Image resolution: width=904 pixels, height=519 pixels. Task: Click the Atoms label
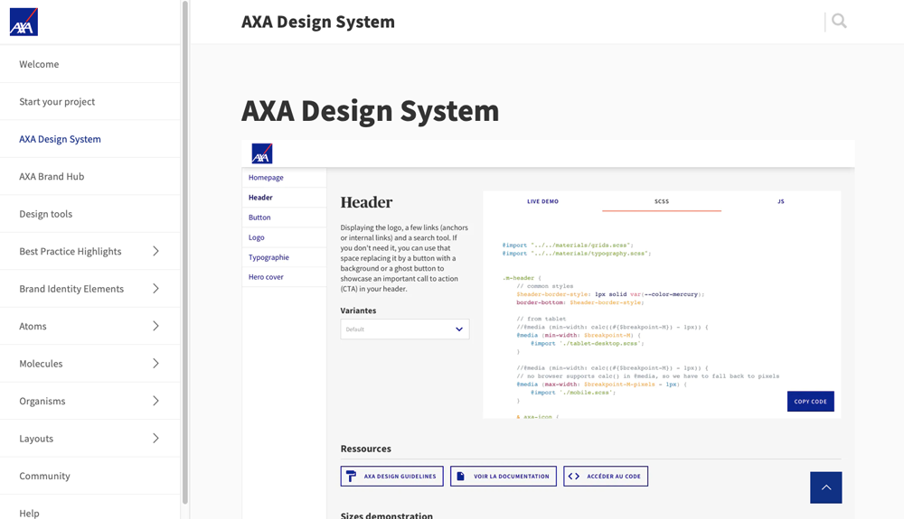[x=33, y=326]
